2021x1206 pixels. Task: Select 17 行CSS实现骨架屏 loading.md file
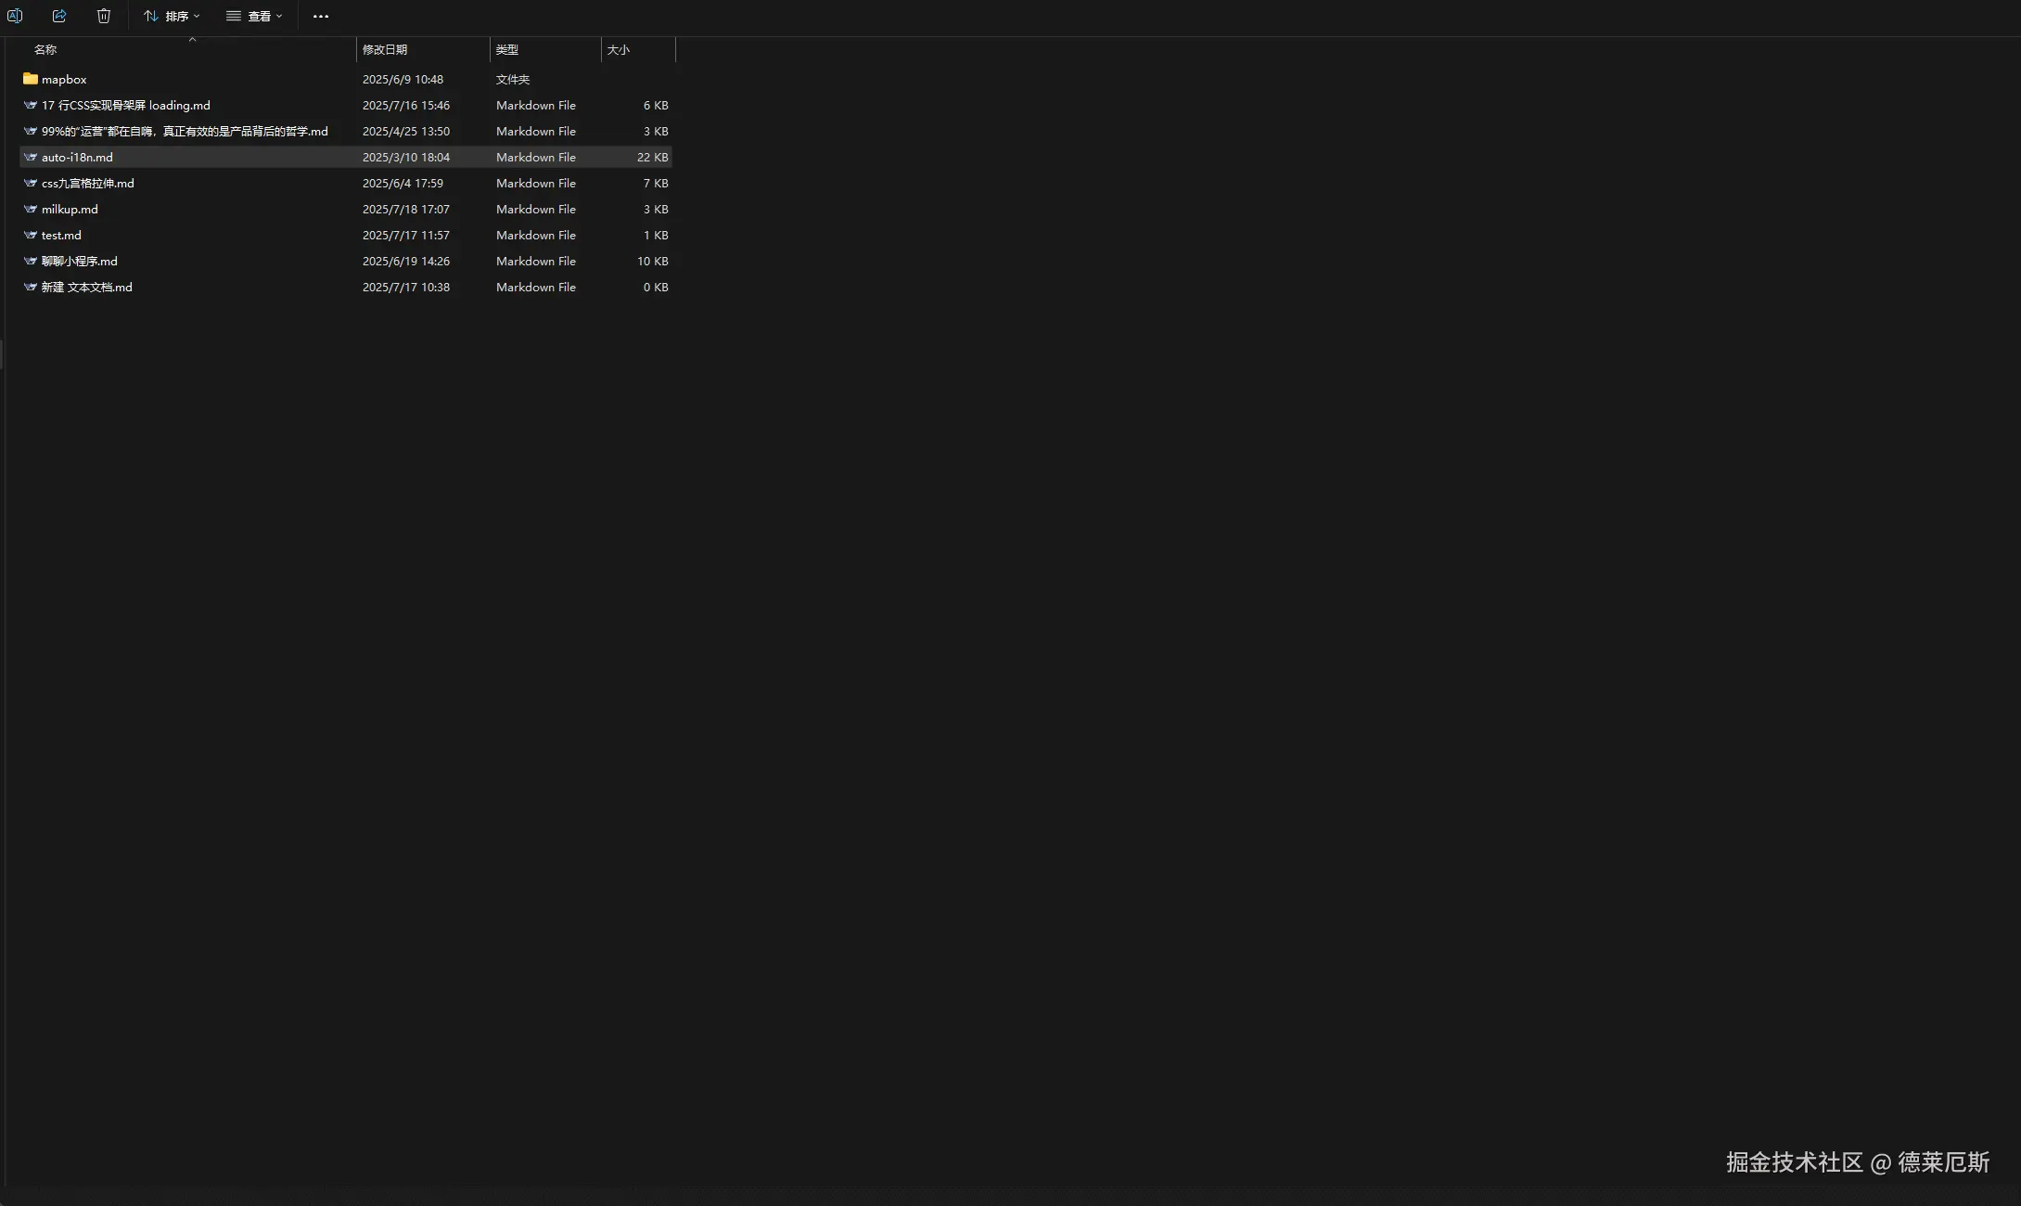pyautogui.click(x=126, y=106)
